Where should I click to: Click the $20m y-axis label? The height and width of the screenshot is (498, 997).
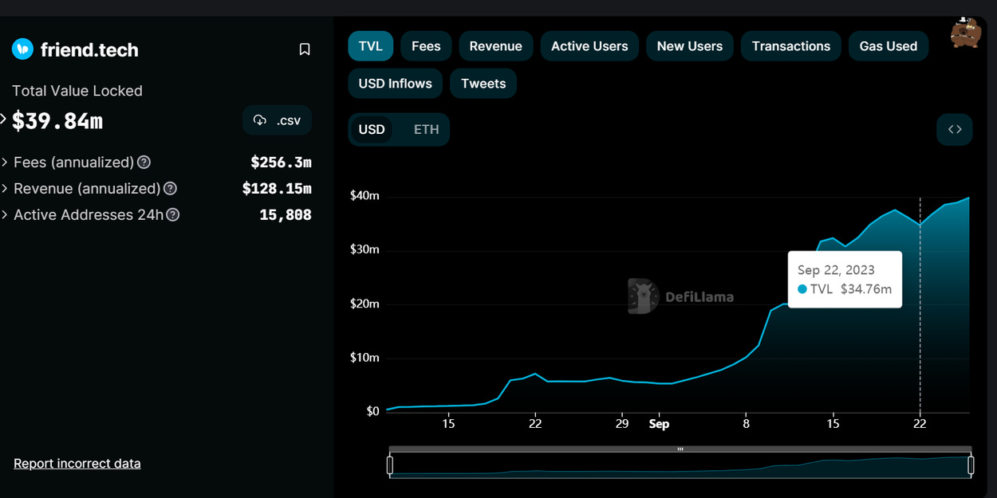point(365,304)
